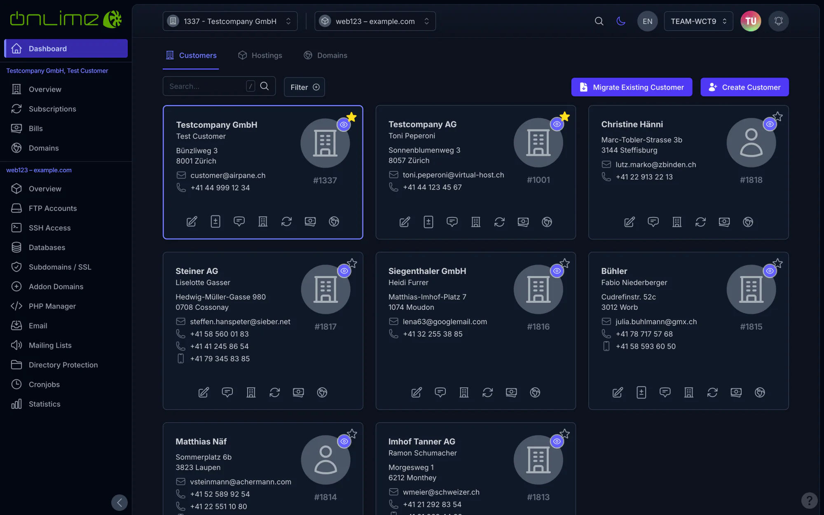
Task: Open the notifications bell
Action: click(778, 21)
